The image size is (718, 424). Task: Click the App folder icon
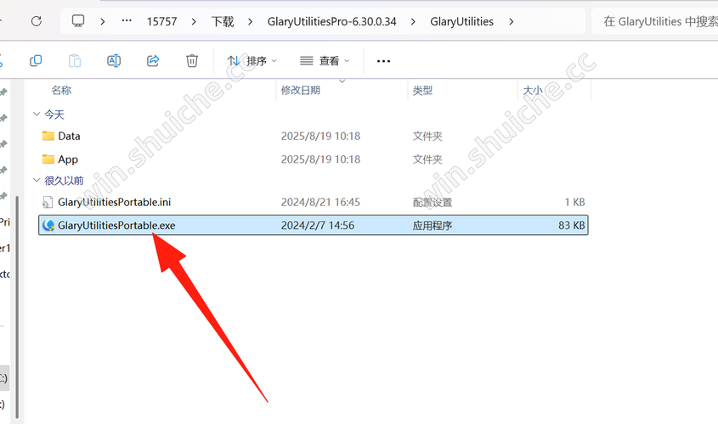pos(48,159)
